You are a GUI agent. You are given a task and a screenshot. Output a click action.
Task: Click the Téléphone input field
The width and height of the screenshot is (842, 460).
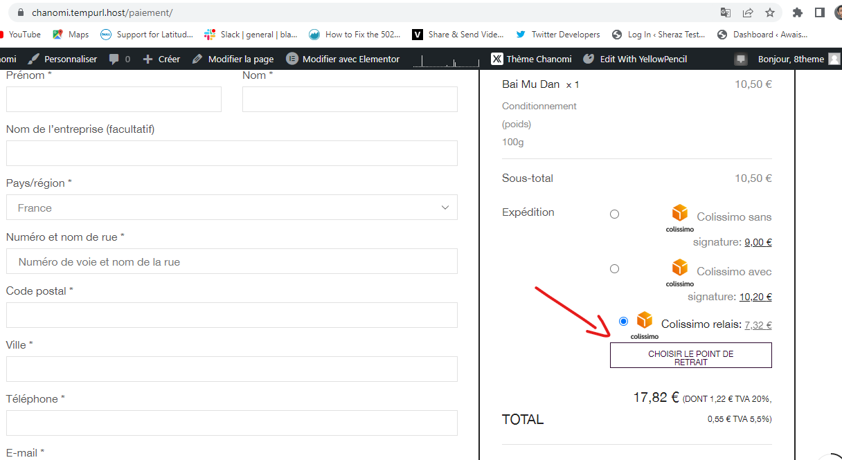pyautogui.click(x=232, y=423)
